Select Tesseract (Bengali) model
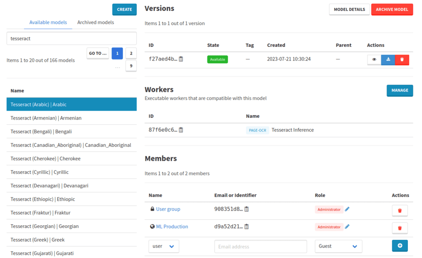The height and width of the screenshot is (258, 422). pyautogui.click(x=71, y=132)
